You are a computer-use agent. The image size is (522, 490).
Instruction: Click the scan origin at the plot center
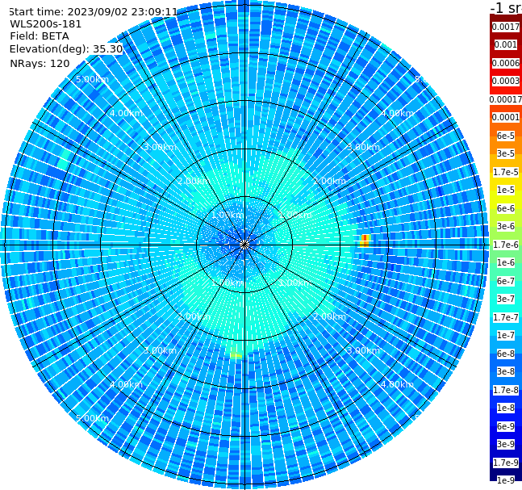point(244,245)
